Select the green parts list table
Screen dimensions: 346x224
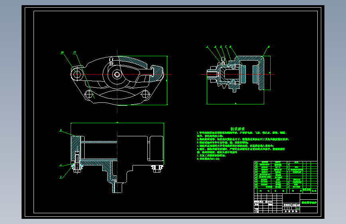click(x=286, y=177)
